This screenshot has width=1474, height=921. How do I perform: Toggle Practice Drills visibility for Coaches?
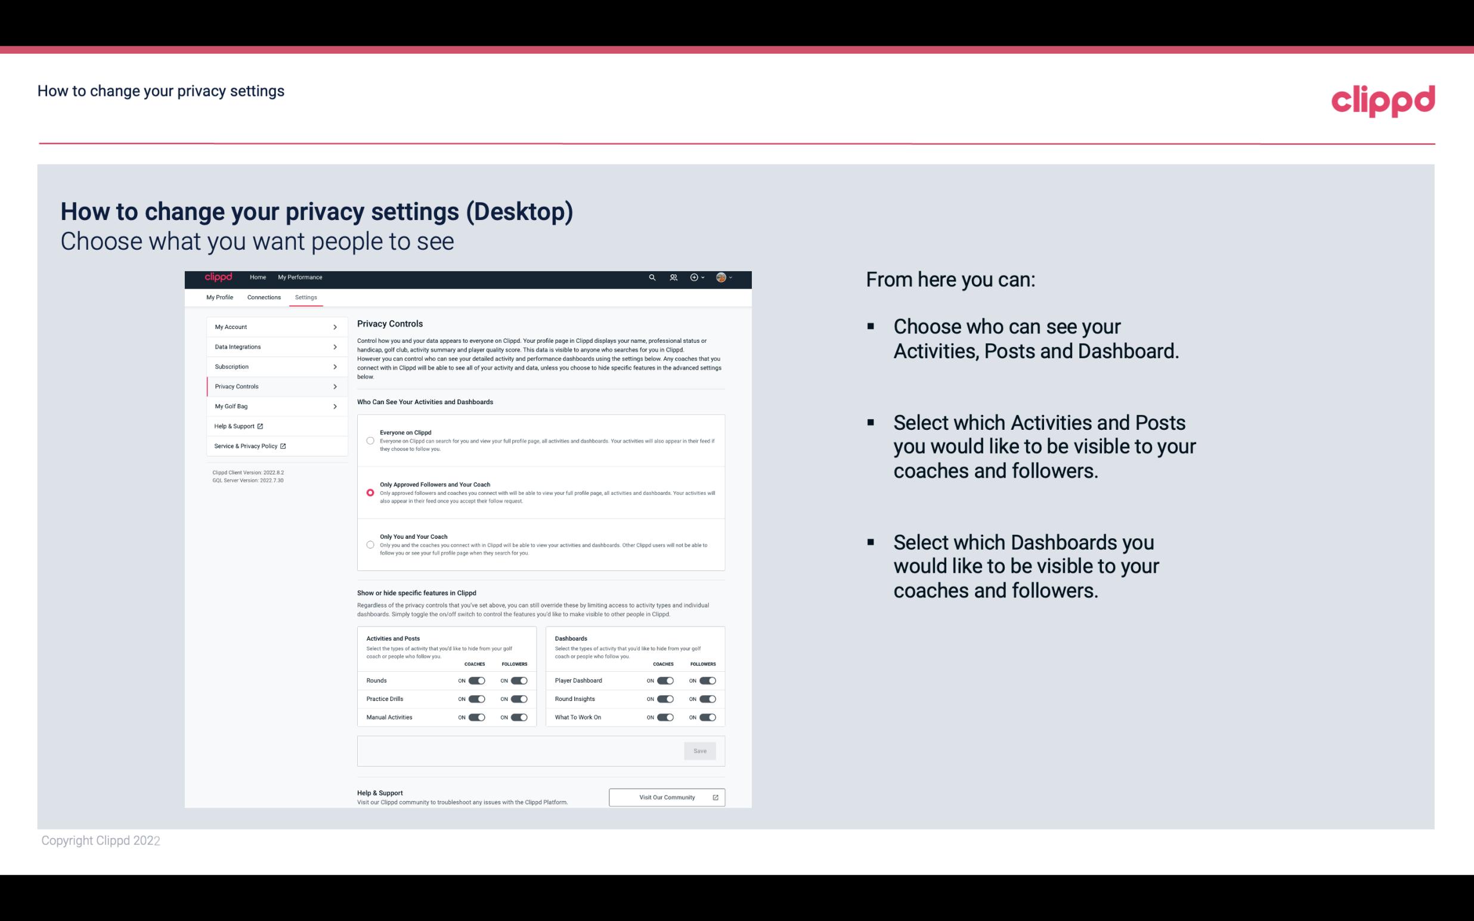click(476, 699)
